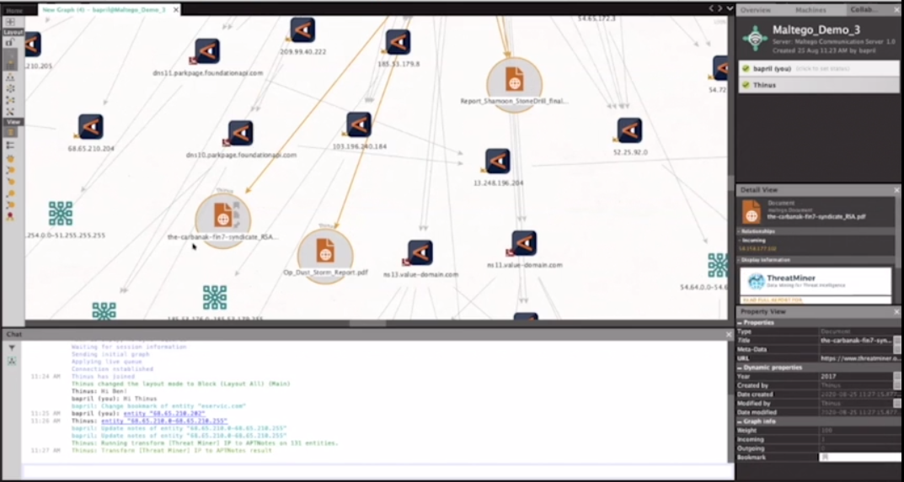
Task: Select the Report_Shamoon_StoneDrill document node
Action: (514, 84)
